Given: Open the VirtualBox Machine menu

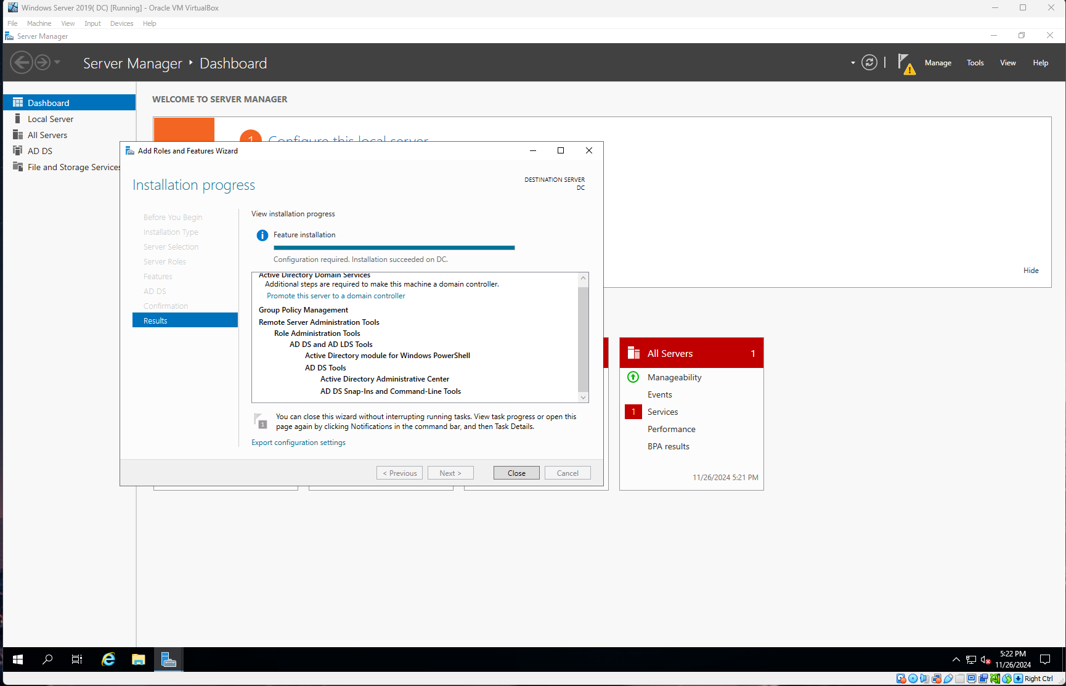Looking at the screenshot, I should click(39, 23).
